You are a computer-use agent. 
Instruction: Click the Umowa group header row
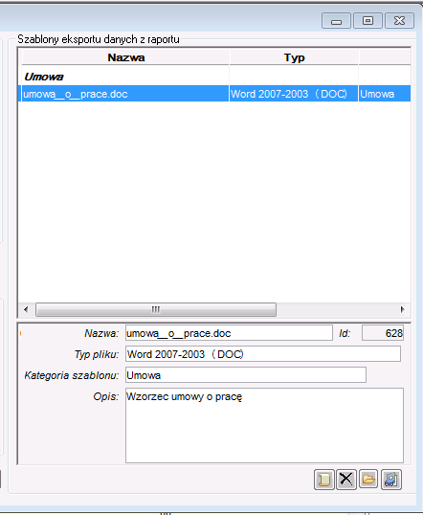(214, 77)
